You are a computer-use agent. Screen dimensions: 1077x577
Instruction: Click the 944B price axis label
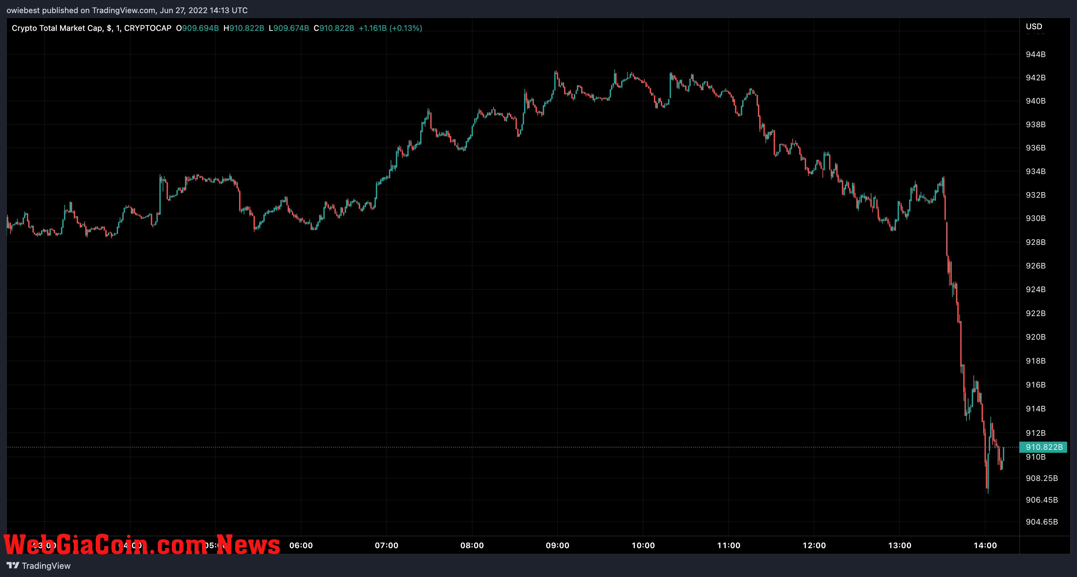1036,54
